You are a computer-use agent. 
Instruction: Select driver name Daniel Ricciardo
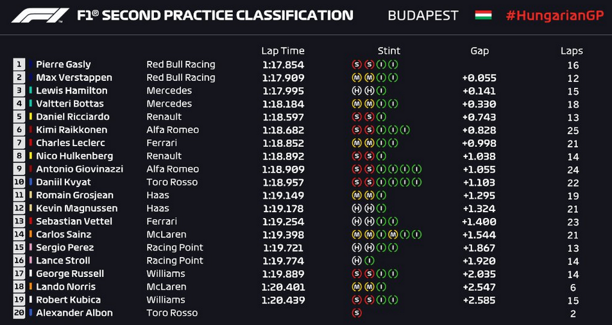pyautogui.click(x=72, y=117)
